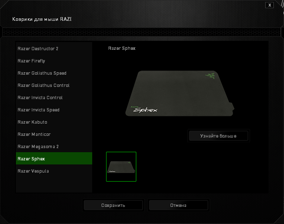284x224 pixels.
Task: Choose Razer Invicta Speed entry
Action: tap(54, 110)
